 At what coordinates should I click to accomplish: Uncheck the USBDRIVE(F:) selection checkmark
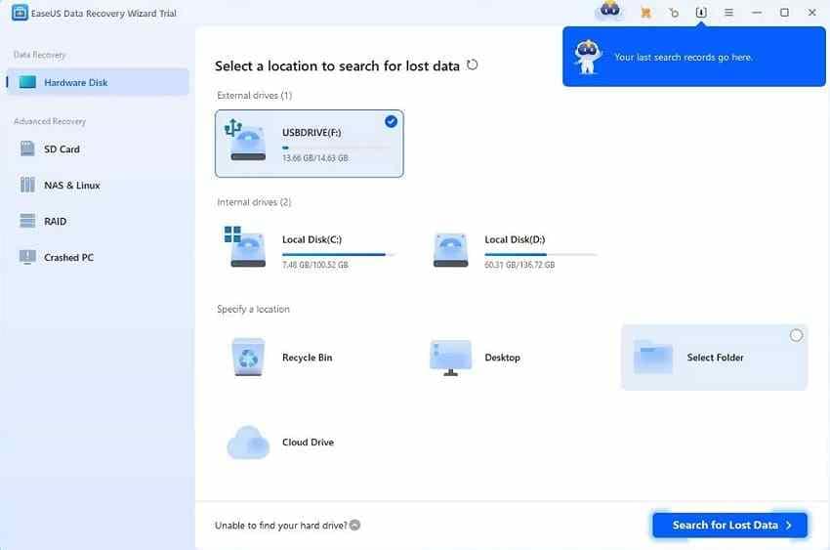pos(391,122)
